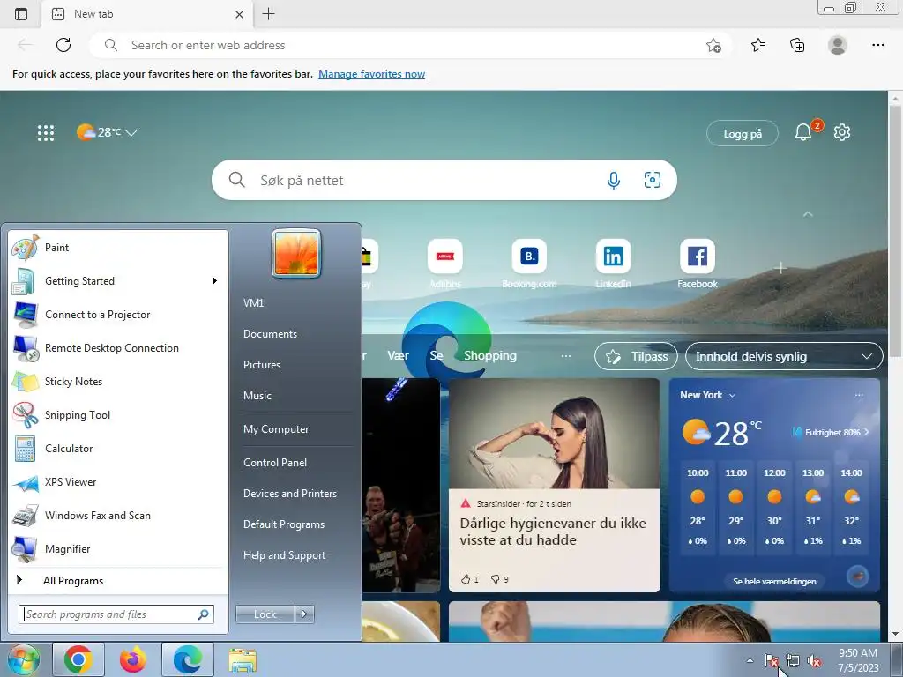
Task: Open Music from Start menu
Action: (257, 396)
